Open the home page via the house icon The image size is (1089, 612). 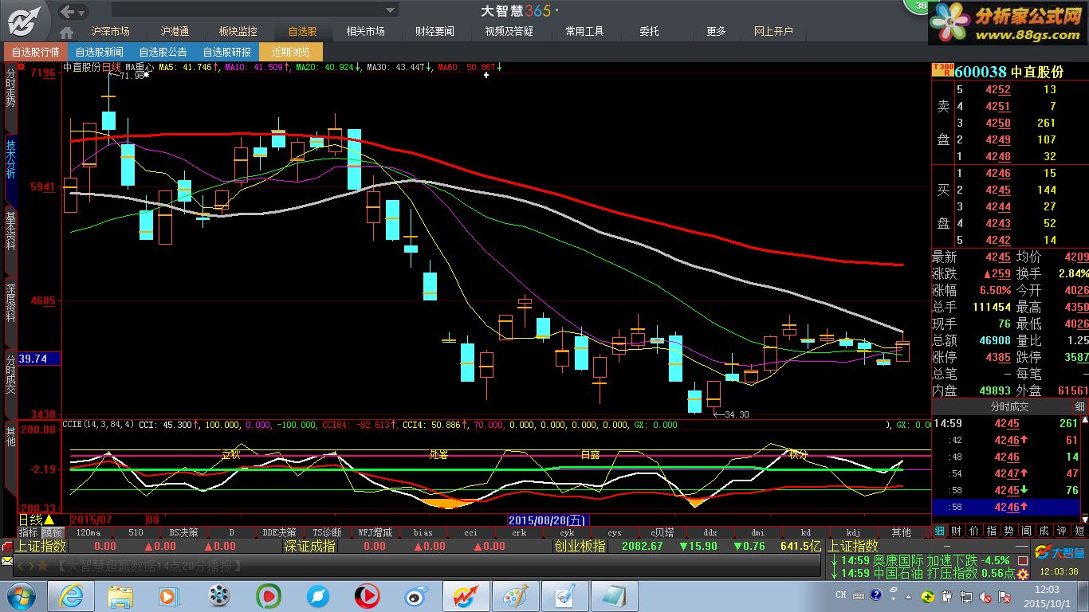(67, 32)
